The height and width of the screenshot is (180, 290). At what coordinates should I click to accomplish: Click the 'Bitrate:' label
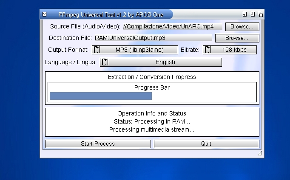190,50
